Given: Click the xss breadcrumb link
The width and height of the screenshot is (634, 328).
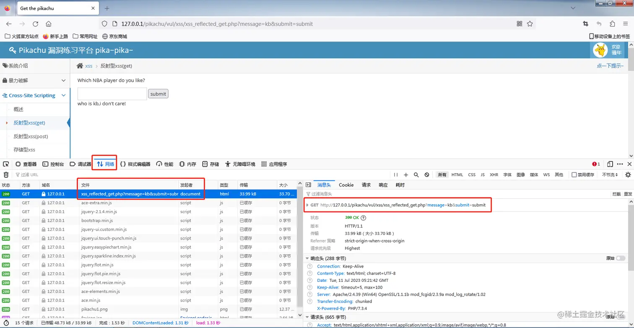Looking at the screenshot, I should coord(89,66).
